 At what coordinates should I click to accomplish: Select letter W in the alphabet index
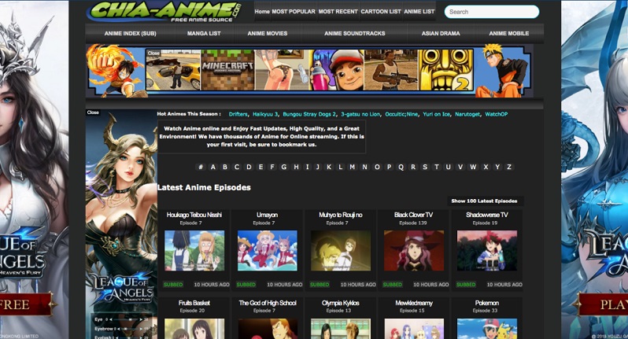tap(473, 167)
